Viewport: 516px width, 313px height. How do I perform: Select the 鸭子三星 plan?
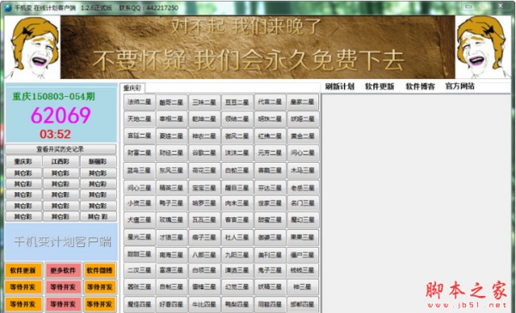pyautogui.click(x=171, y=203)
